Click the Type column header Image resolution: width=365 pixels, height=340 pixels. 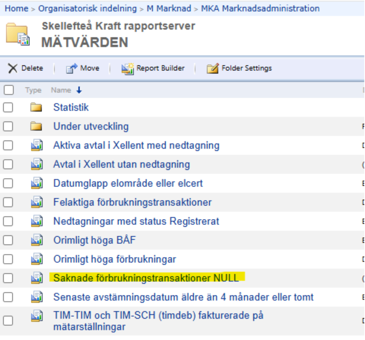[33, 90]
